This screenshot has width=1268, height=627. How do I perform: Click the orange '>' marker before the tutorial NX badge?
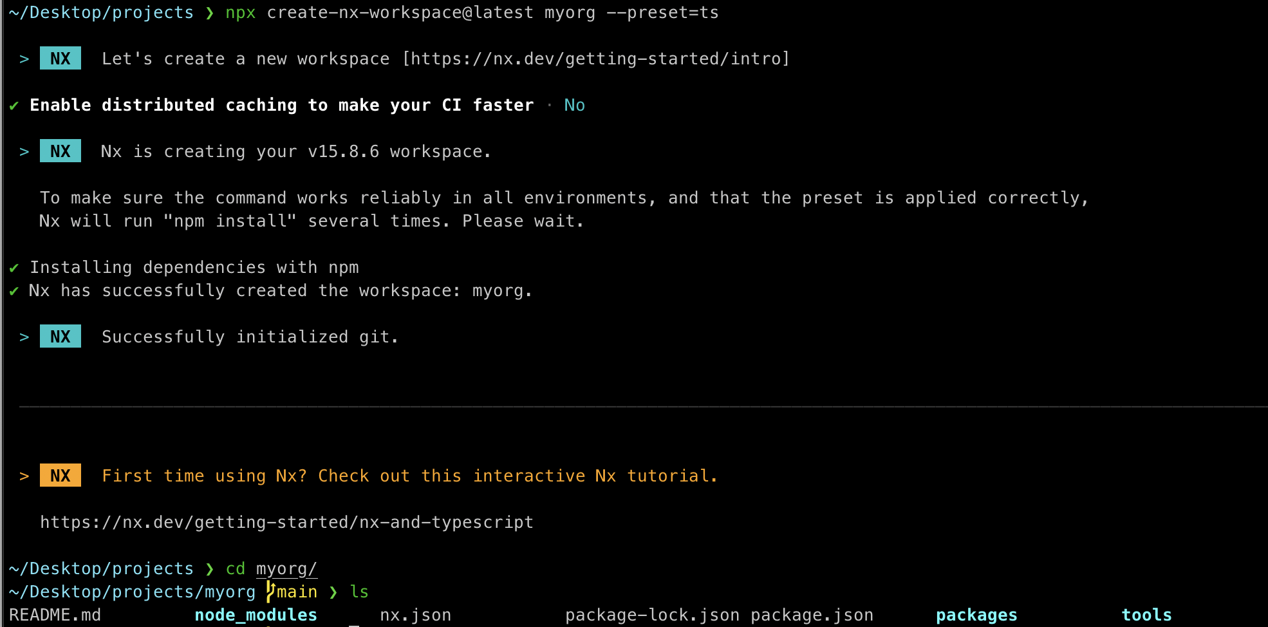[x=24, y=476]
